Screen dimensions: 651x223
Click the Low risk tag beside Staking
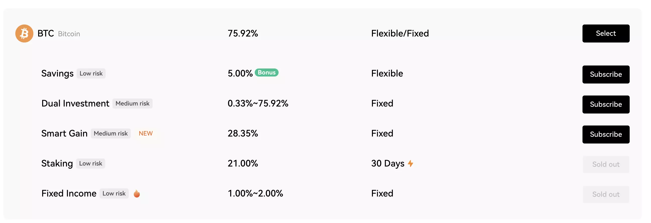pos(91,163)
